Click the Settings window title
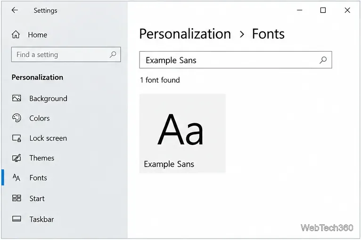This screenshot has width=361, height=240. pos(45,10)
